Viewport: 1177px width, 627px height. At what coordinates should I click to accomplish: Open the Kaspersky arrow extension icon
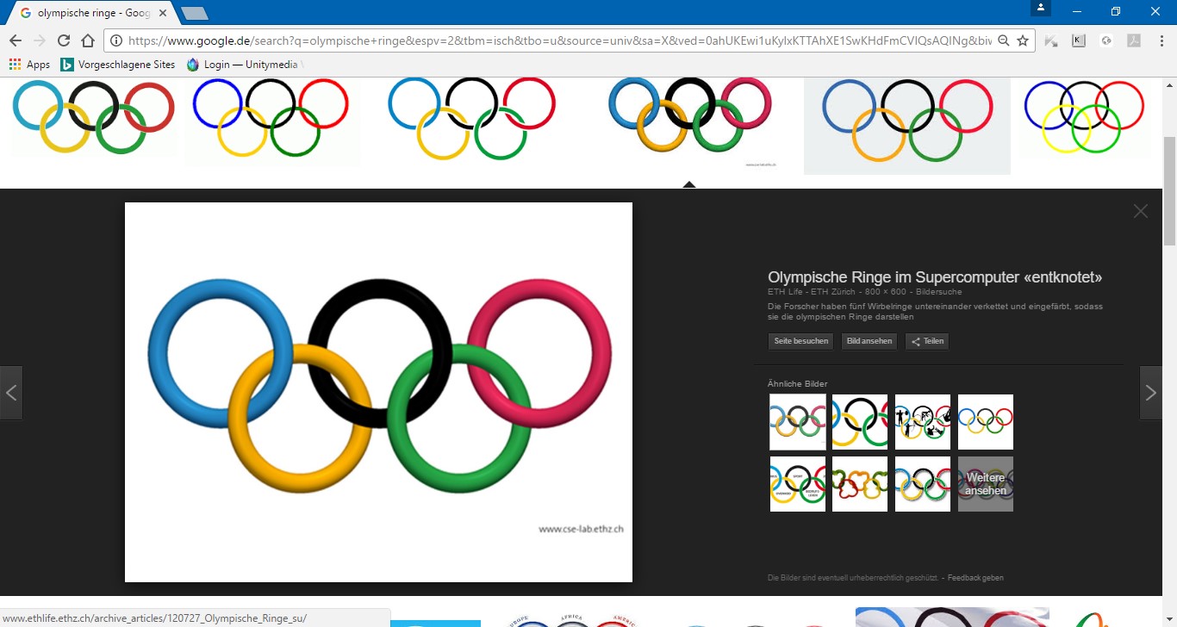[1051, 40]
